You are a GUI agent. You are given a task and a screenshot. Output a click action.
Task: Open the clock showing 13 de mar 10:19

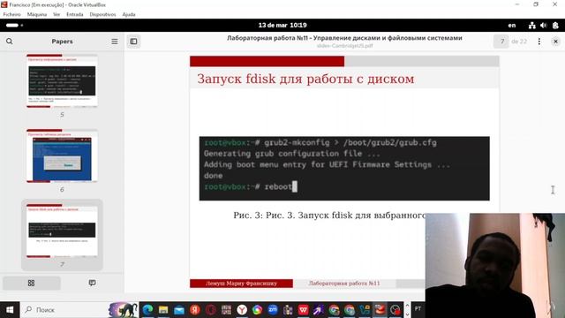[x=282, y=26]
